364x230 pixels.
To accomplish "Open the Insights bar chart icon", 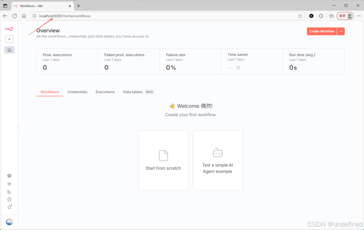I will [9, 191].
